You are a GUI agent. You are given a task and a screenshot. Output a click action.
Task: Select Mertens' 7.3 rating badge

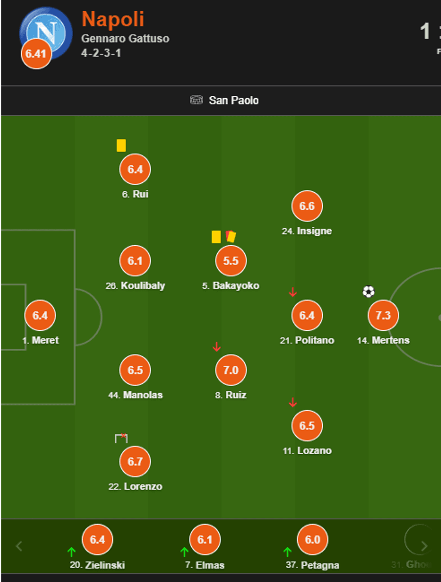383,316
